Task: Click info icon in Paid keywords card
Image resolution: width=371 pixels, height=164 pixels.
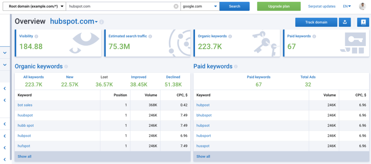Action: tap(314, 37)
